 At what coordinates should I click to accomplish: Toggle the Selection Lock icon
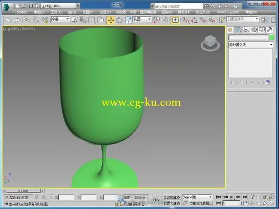click(x=44, y=197)
